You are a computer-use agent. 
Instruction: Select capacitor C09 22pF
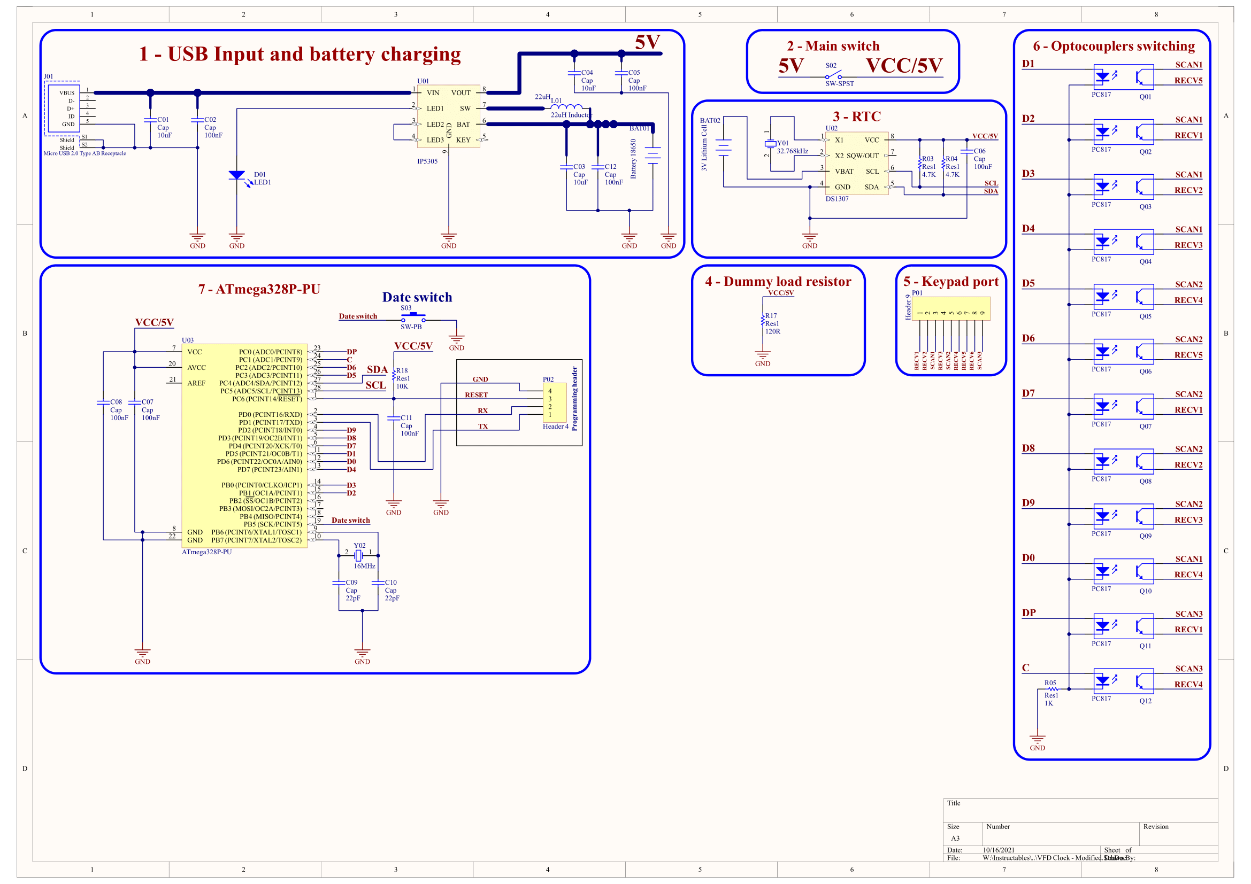pyautogui.click(x=339, y=583)
